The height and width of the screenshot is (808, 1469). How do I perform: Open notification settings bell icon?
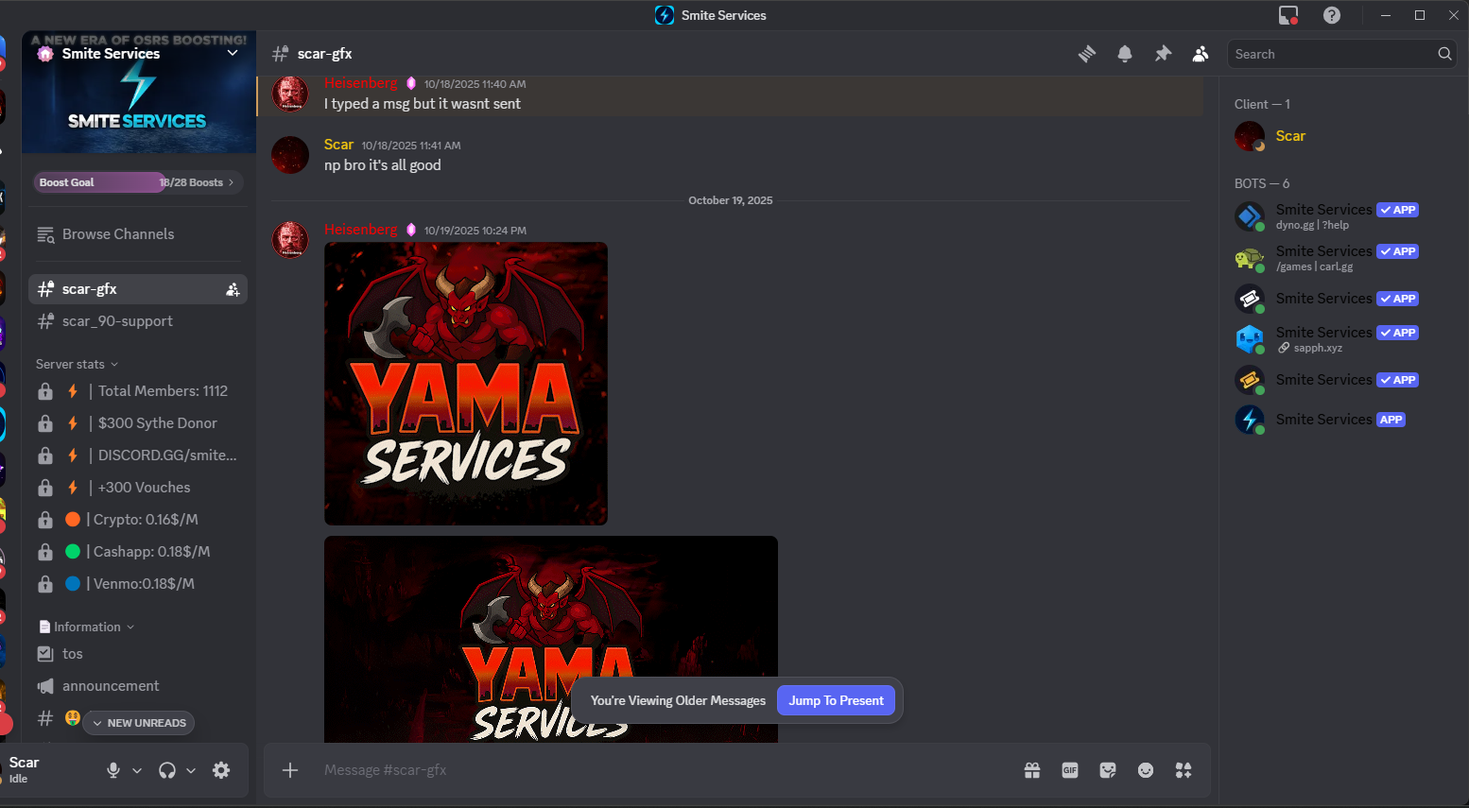pos(1125,54)
